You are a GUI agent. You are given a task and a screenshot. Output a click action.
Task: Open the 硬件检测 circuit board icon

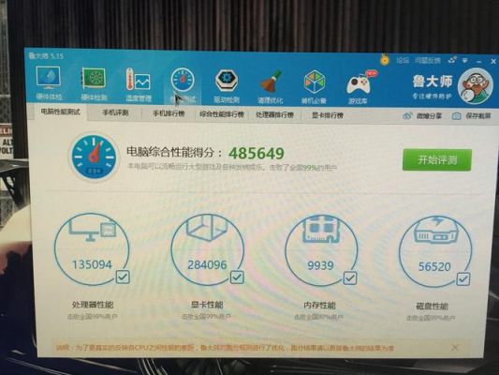pos(94,78)
